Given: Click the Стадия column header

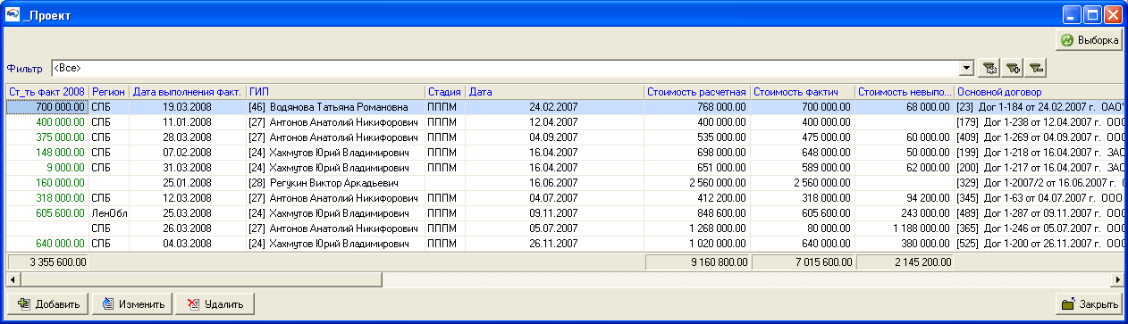Looking at the screenshot, I should click(x=444, y=92).
